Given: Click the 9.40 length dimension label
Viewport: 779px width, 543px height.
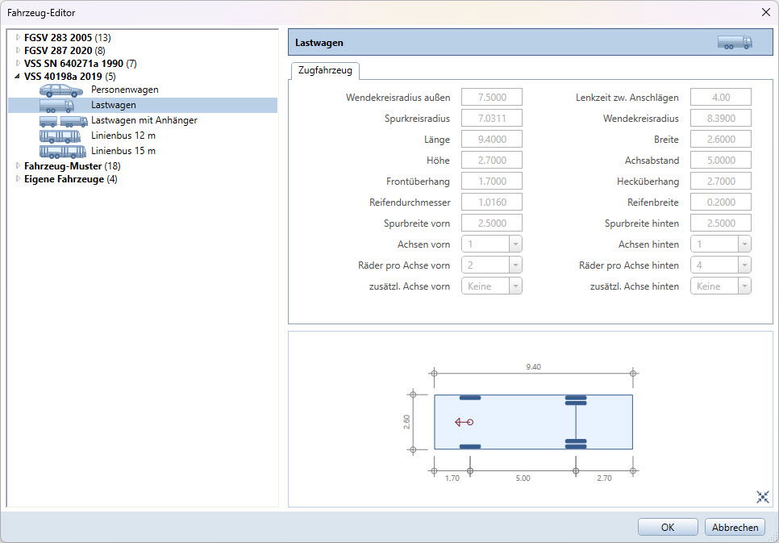Looking at the screenshot, I should click(534, 366).
